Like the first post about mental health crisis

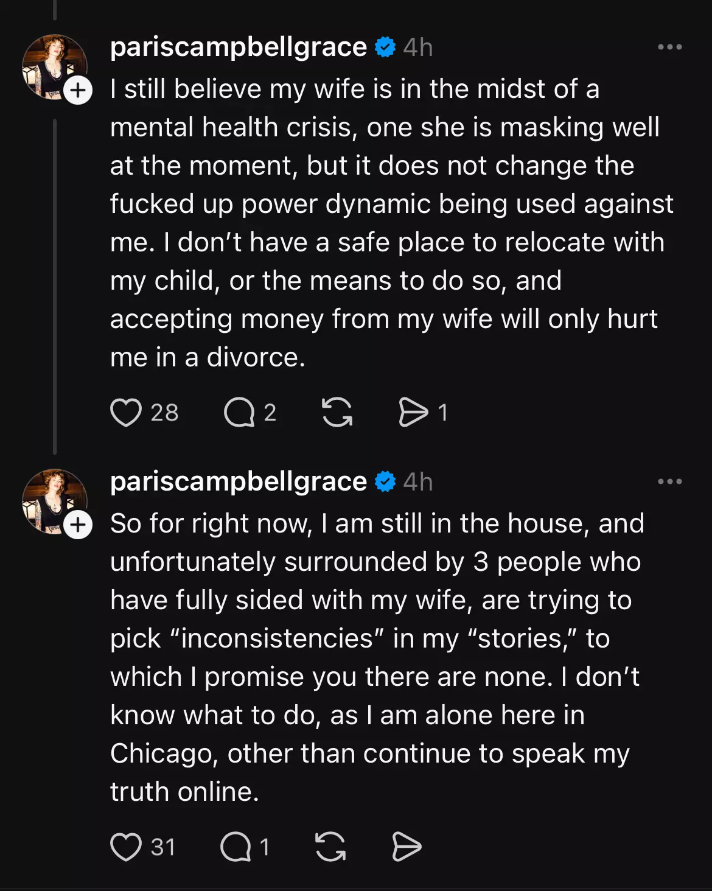coord(126,413)
